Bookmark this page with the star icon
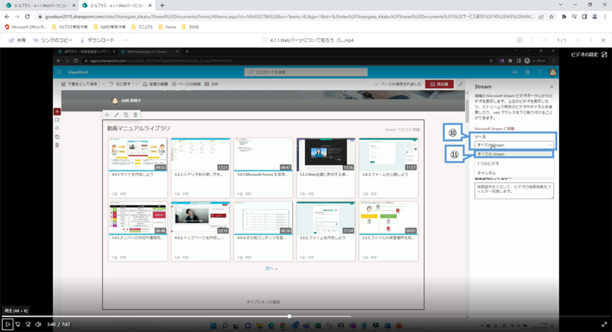This screenshot has width=612, height=332. [551, 17]
